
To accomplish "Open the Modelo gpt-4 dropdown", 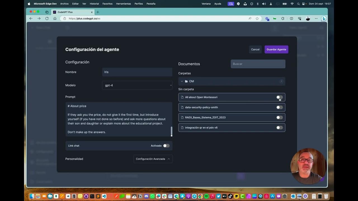I will (137, 85).
